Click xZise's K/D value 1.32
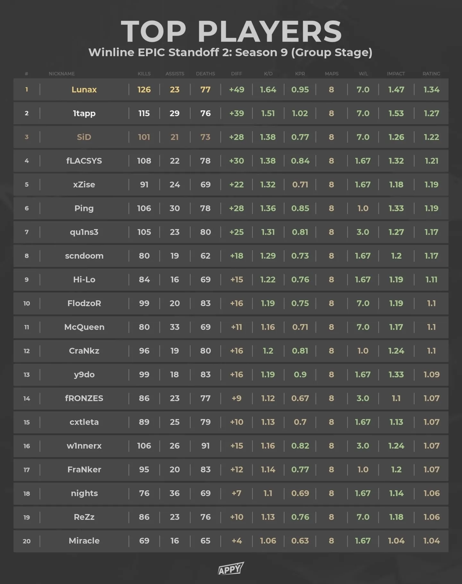 click(x=268, y=185)
